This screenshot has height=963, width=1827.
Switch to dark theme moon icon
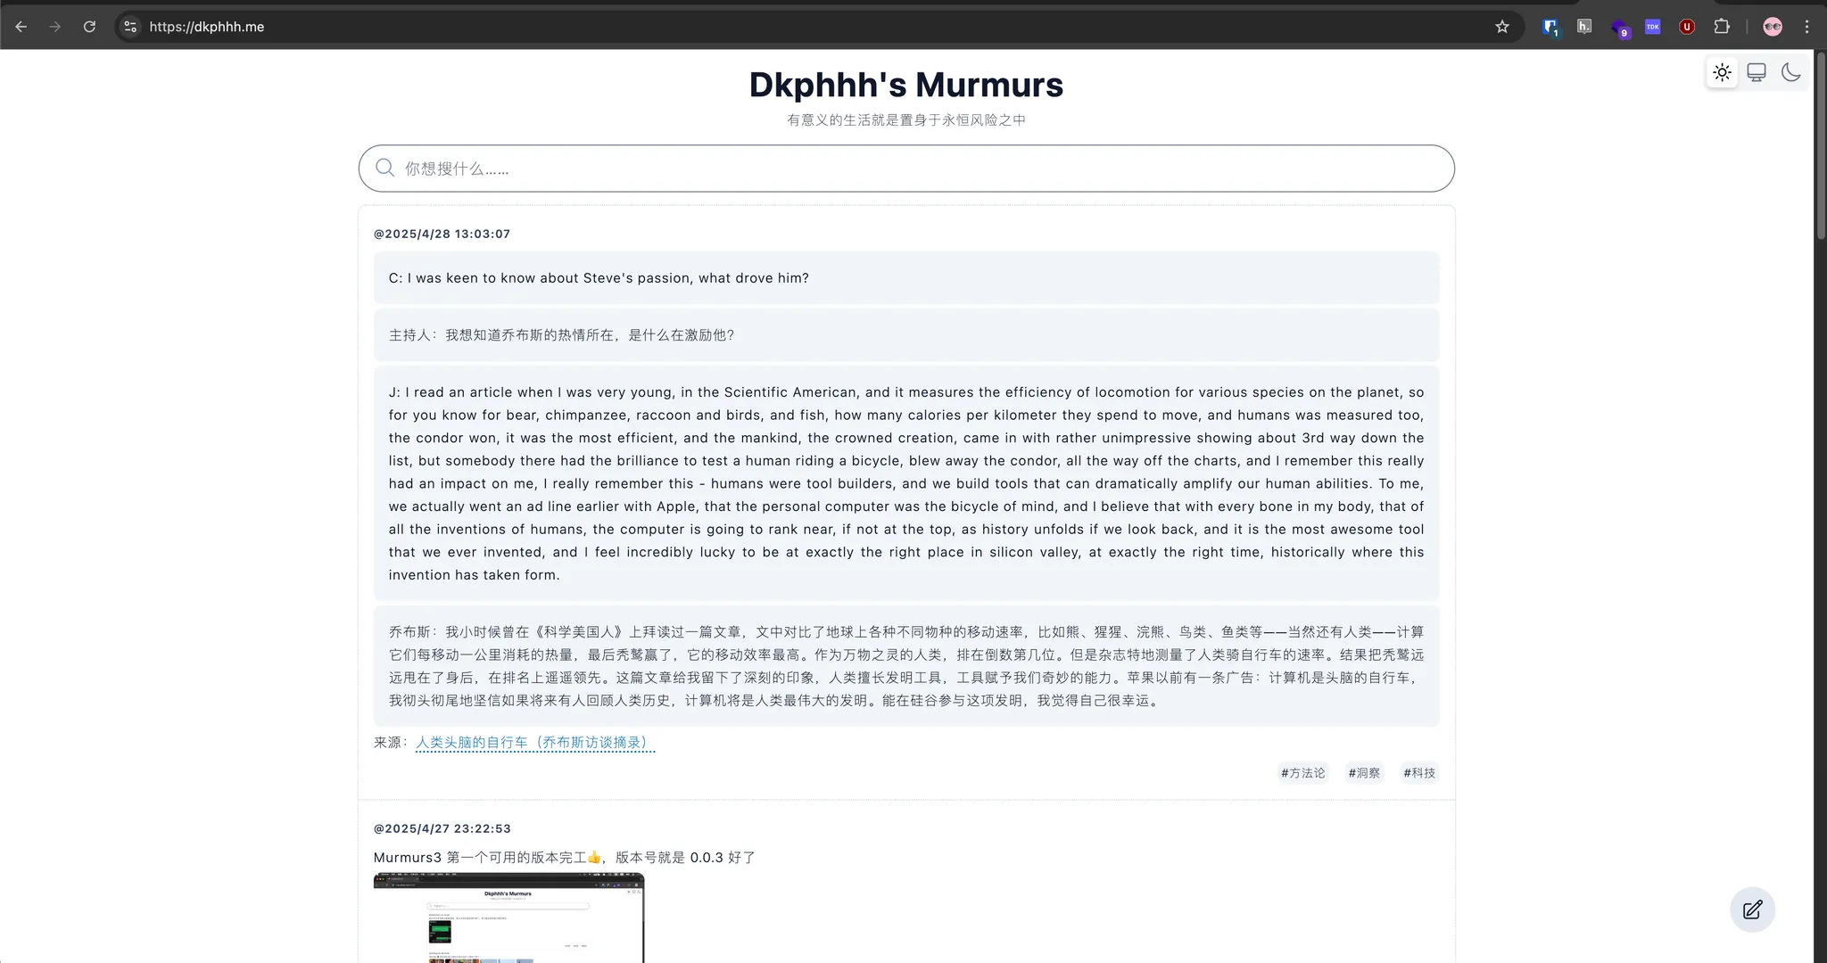coord(1790,72)
